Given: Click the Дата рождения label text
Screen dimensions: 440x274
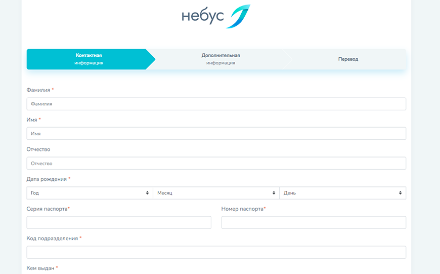Looking at the screenshot, I should point(47,179).
